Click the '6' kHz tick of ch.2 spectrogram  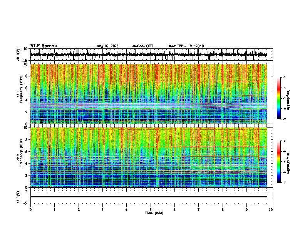27,152
